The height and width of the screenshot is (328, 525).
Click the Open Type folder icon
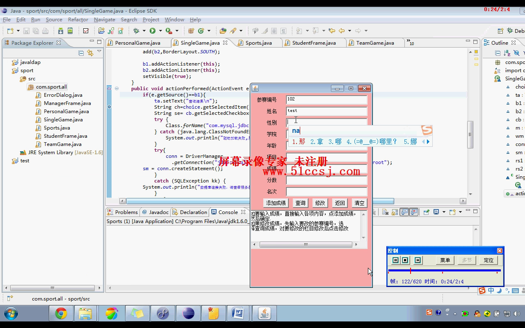coord(223,31)
